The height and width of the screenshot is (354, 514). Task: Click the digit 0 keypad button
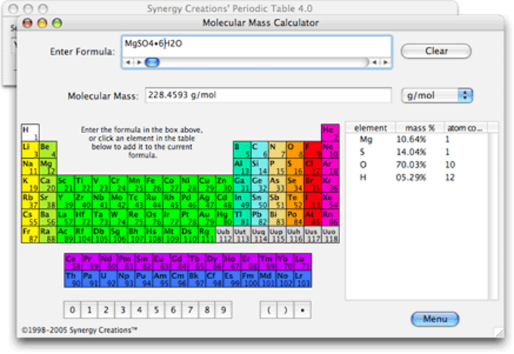coord(73,309)
